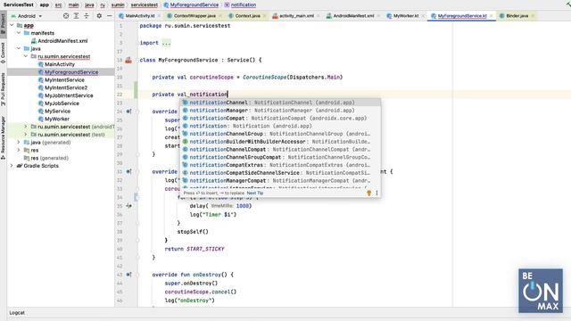Click ServicesTest breadcrumb in navigation bar
The height and width of the screenshot is (321, 571).
[19, 4]
